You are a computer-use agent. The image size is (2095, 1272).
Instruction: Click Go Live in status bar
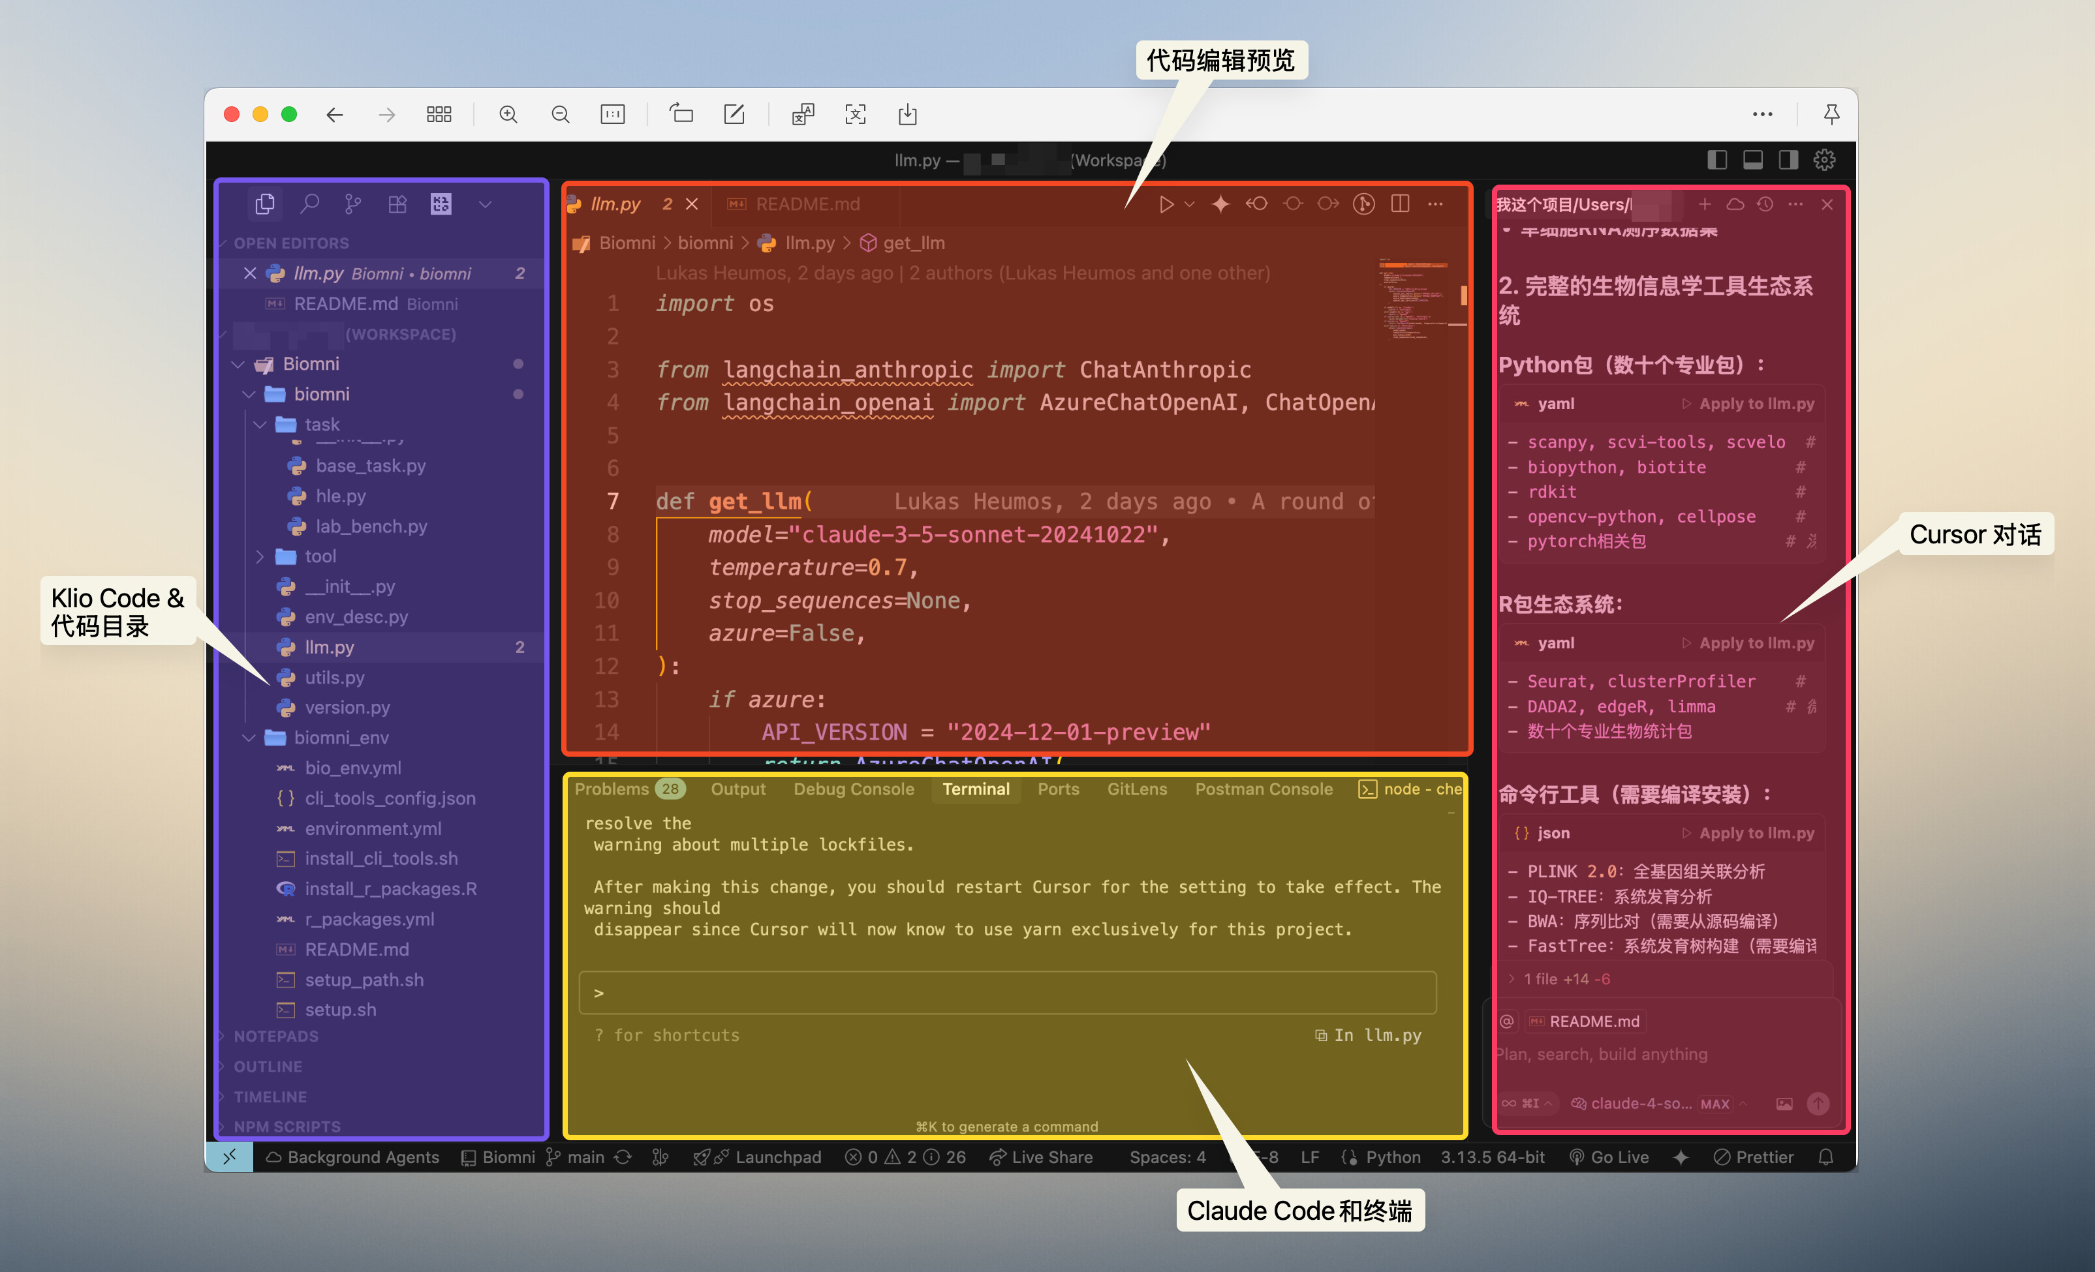point(1609,1157)
